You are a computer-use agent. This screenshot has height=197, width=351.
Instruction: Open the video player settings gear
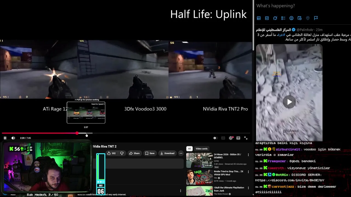click(231, 138)
